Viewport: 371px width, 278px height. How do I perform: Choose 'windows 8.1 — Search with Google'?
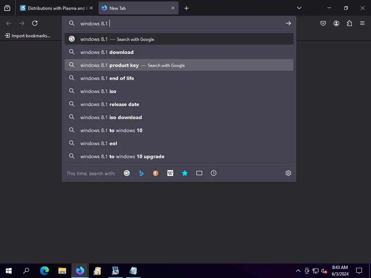(x=179, y=39)
